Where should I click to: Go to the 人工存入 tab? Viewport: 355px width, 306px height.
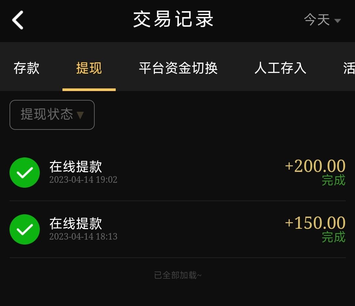[280, 68]
